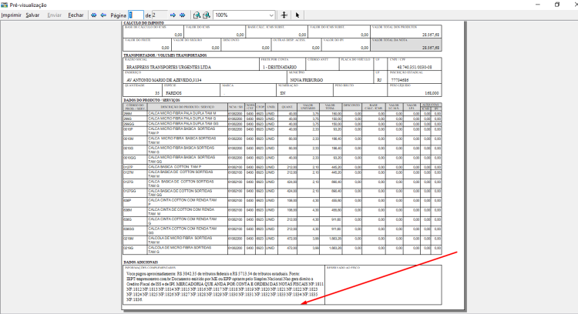Click the Salvar menu
This screenshot has width=578, height=314.
tap(32, 15)
